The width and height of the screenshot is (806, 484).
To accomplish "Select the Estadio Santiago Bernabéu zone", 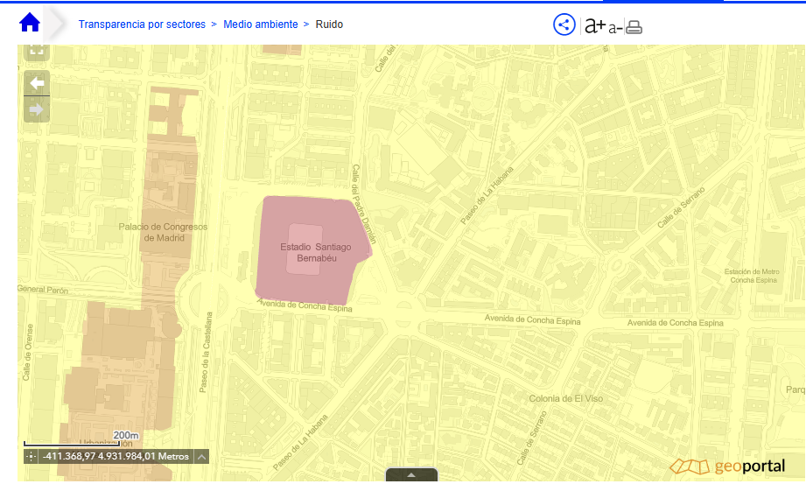I will tap(316, 252).
